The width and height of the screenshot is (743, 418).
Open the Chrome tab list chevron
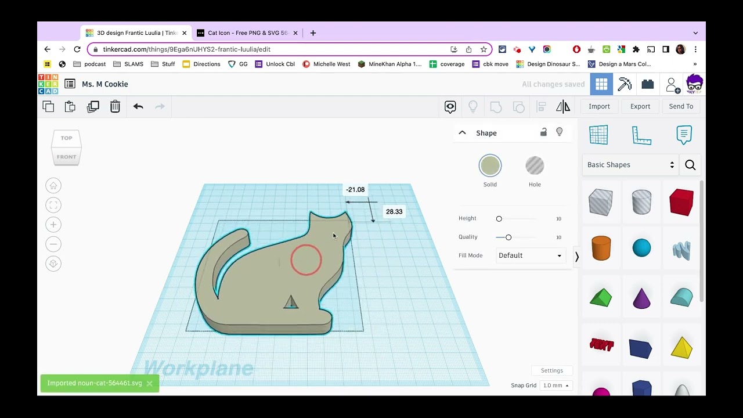[695, 33]
